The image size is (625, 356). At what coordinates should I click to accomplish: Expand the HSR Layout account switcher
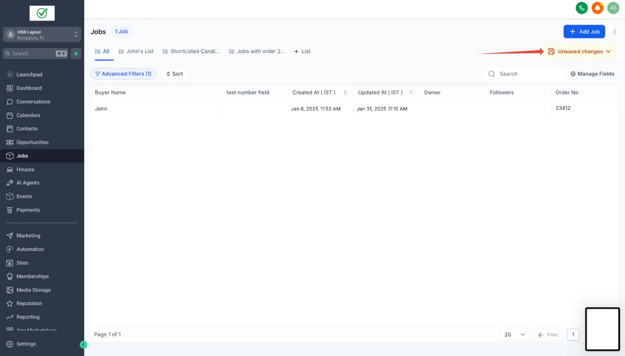(x=42, y=35)
